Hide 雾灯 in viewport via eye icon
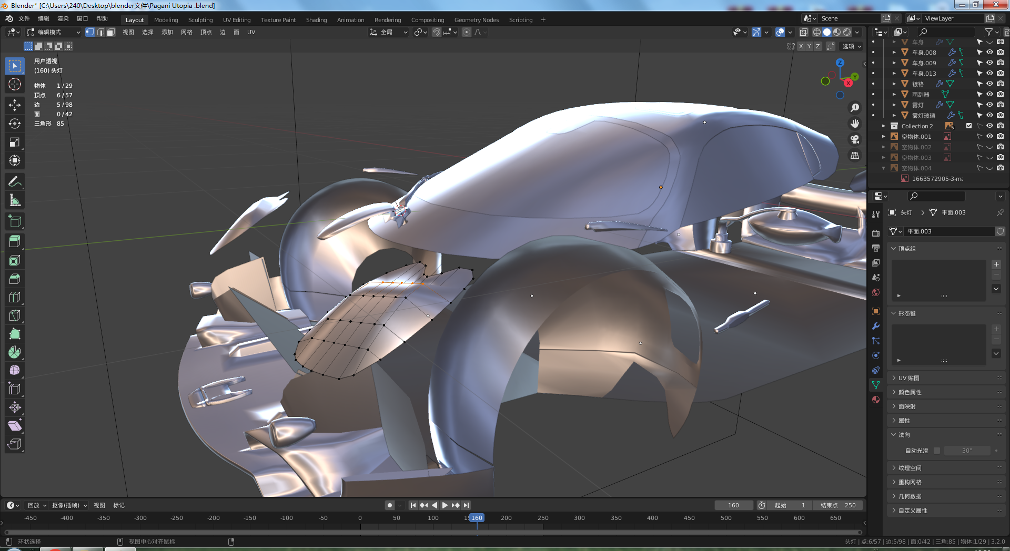The height and width of the screenshot is (551, 1010). (989, 105)
